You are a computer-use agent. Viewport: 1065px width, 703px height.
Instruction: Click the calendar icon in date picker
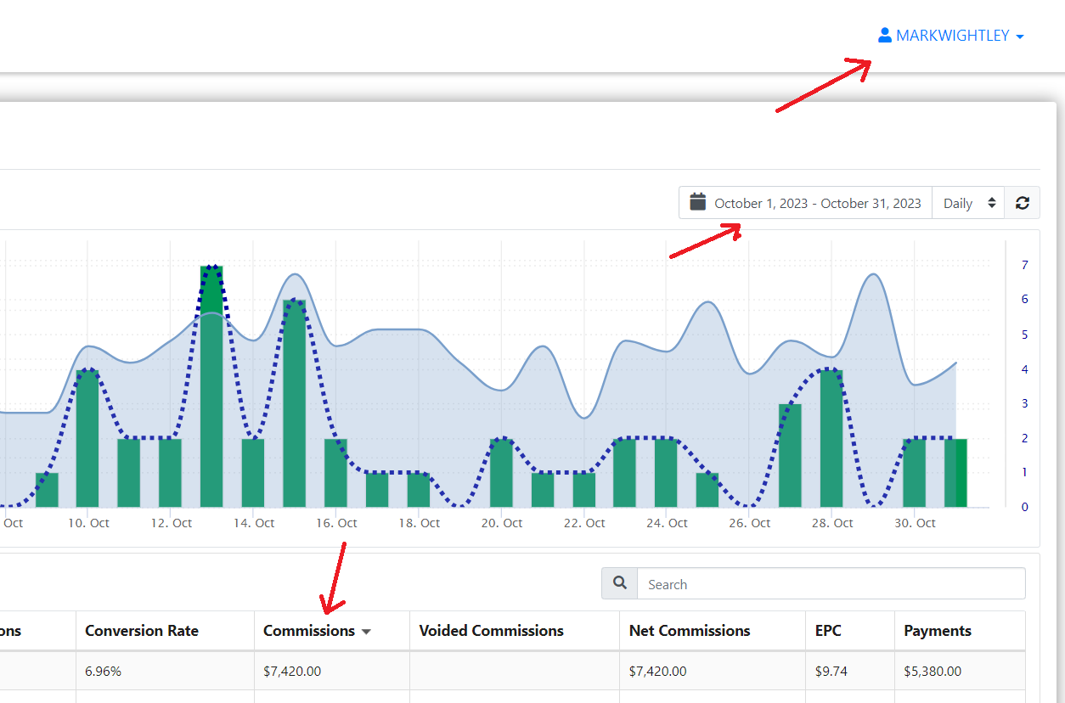click(698, 202)
